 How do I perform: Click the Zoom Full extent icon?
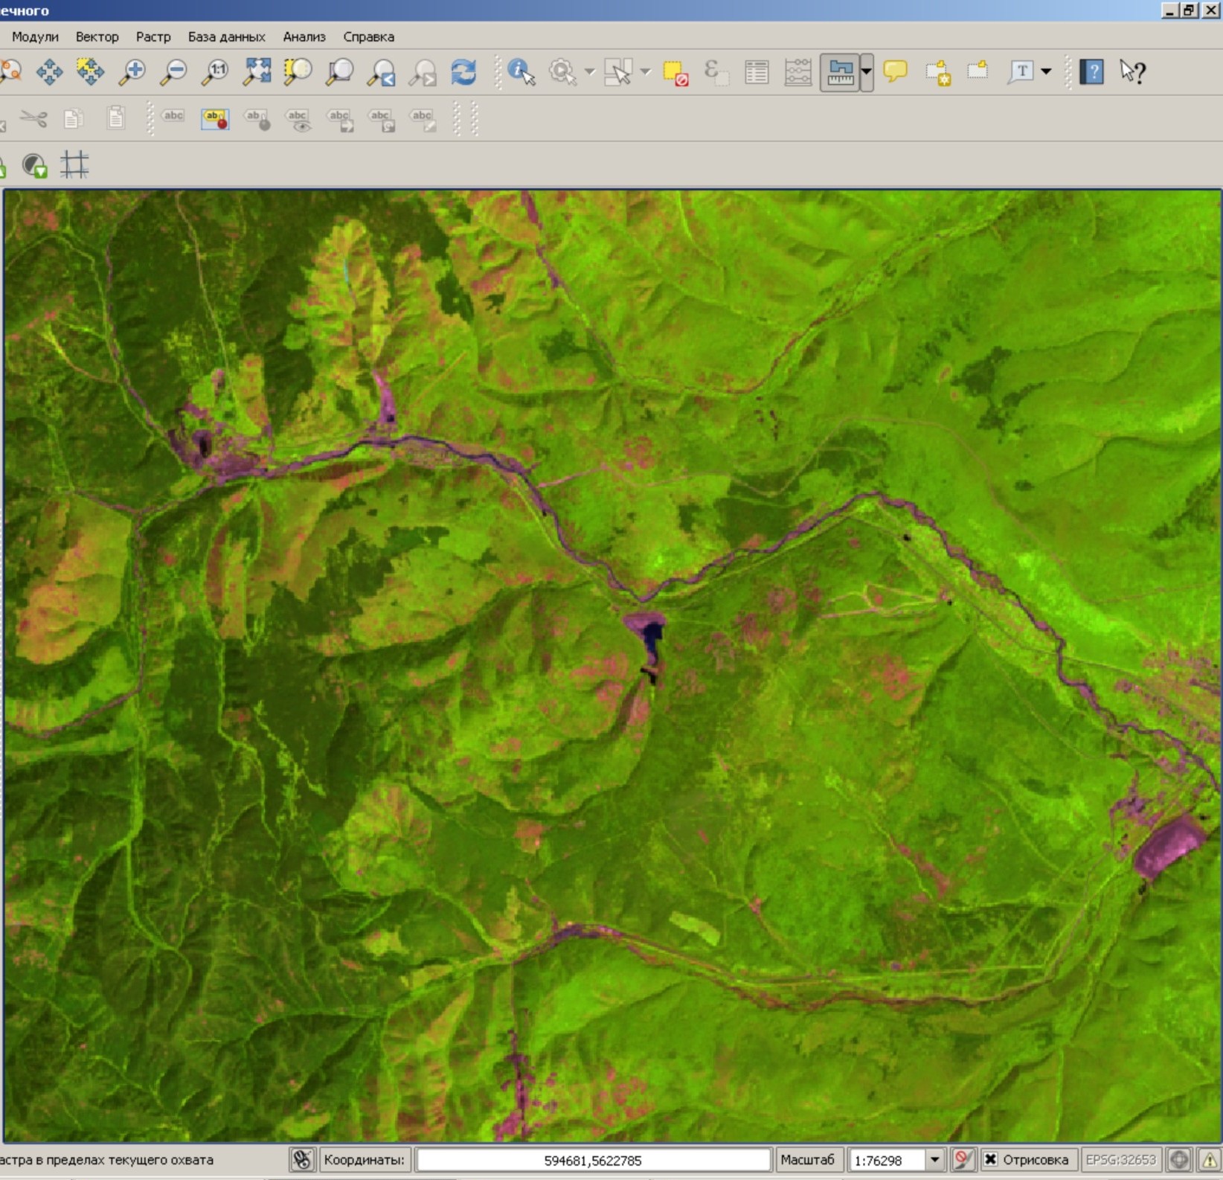click(257, 72)
